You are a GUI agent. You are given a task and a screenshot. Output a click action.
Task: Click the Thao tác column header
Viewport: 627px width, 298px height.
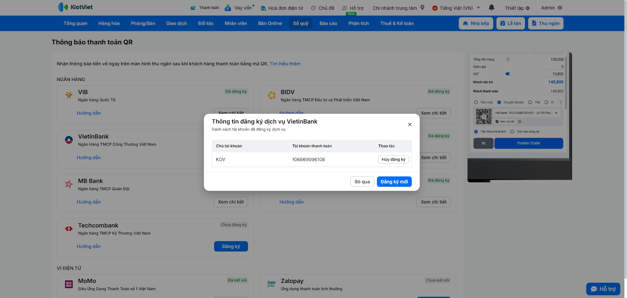click(386, 146)
